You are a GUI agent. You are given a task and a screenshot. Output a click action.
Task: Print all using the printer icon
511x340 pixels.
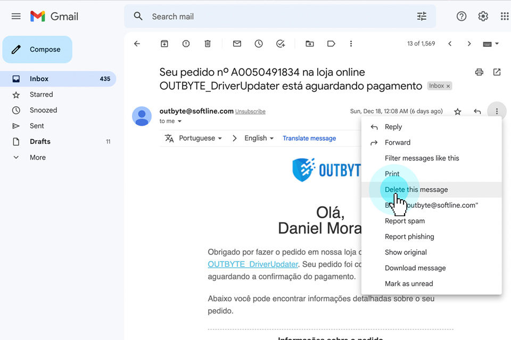pyautogui.click(x=479, y=72)
